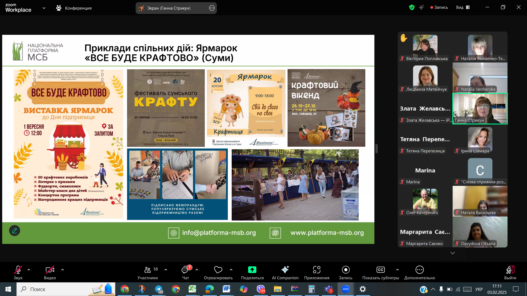
Task: Expand audio options arrow next to Звук
Action: click(x=29, y=270)
